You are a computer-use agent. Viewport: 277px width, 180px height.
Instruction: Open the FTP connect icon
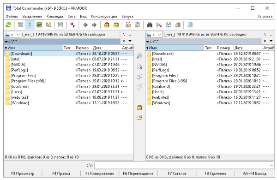128,25
